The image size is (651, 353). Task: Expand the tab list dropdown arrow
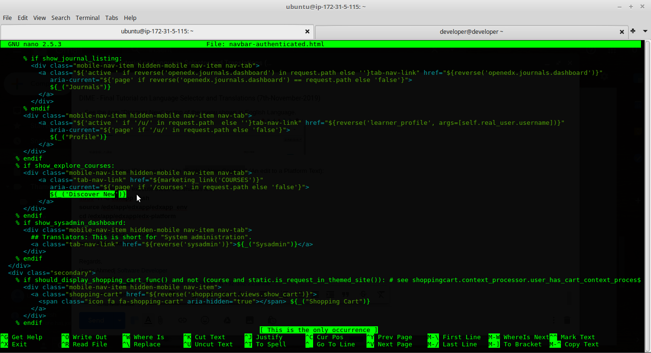point(645,31)
